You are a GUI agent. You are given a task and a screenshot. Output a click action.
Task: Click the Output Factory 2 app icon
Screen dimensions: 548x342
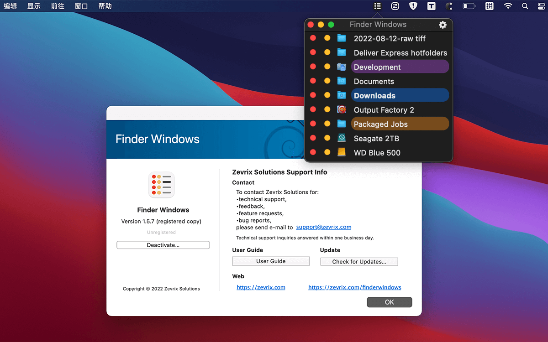click(x=342, y=109)
